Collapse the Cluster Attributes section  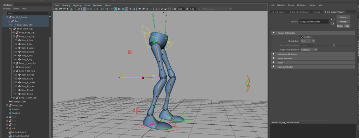point(273,33)
